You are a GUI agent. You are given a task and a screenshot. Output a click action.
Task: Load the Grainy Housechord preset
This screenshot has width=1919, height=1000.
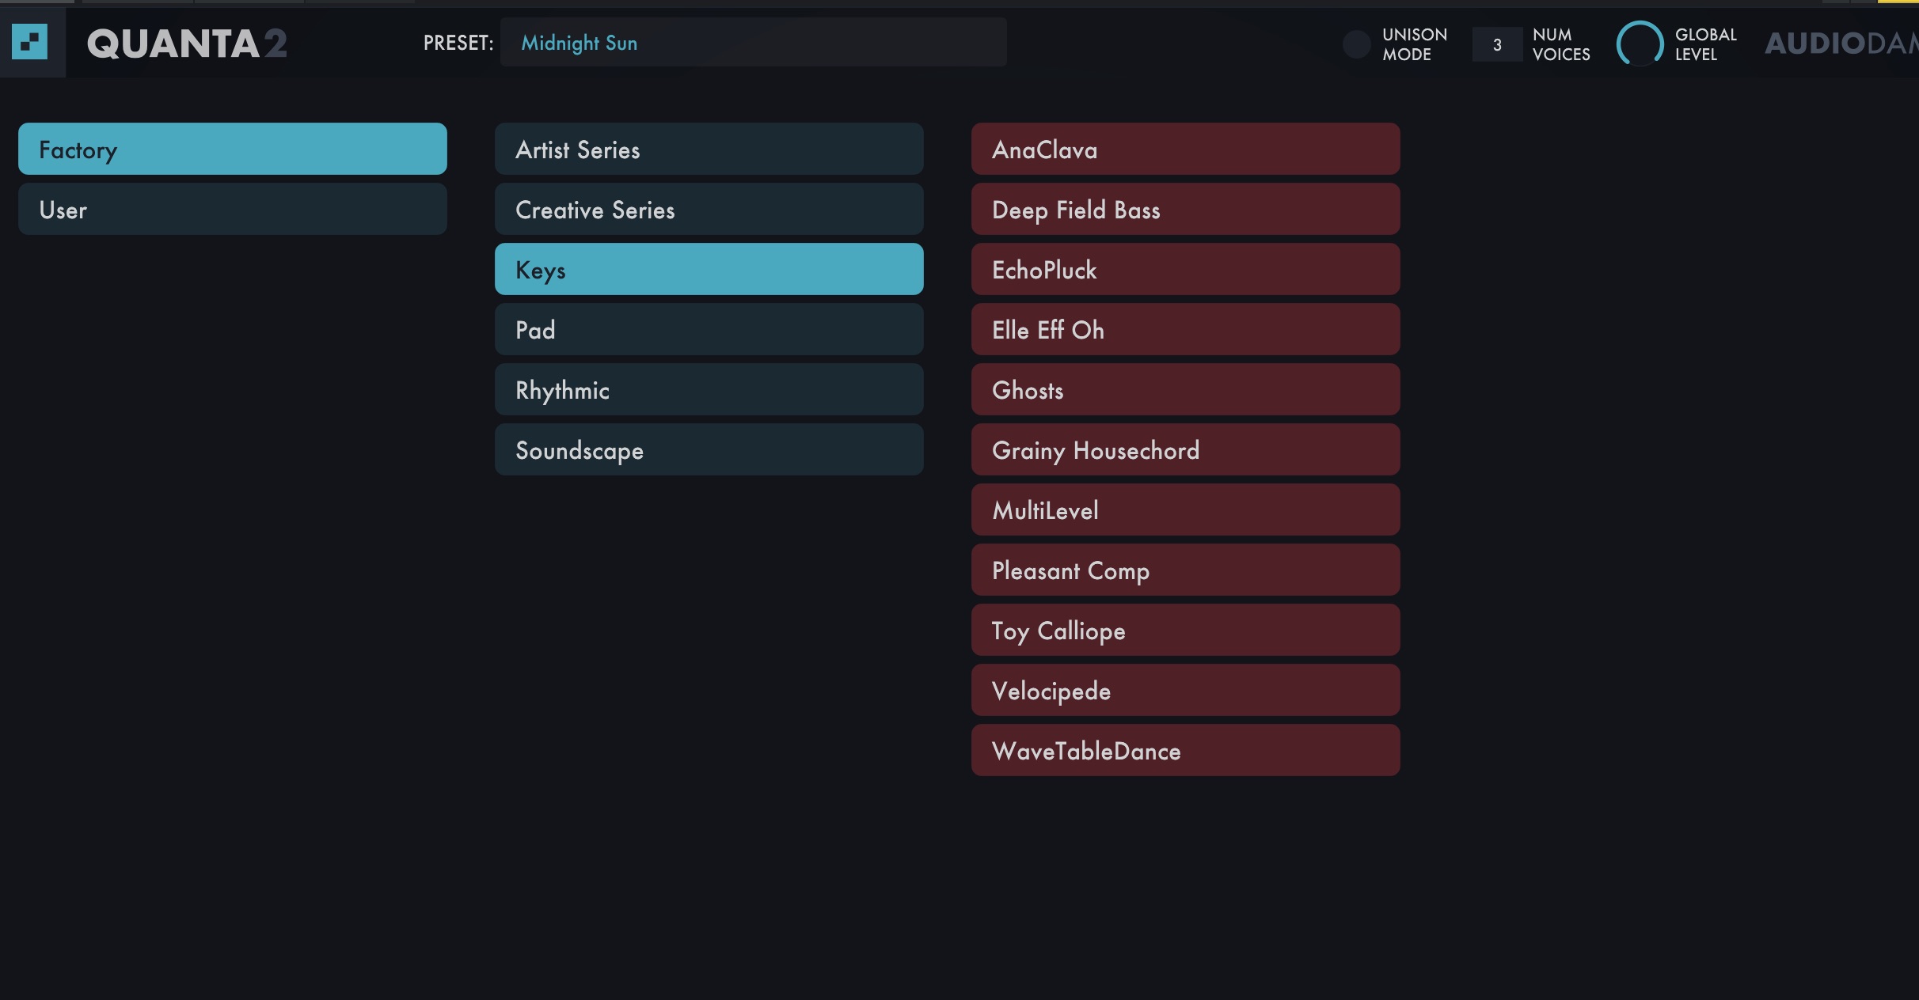tap(1185, 449)
